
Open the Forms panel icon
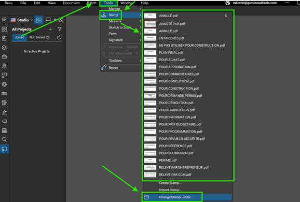click(x=4, y=103)
